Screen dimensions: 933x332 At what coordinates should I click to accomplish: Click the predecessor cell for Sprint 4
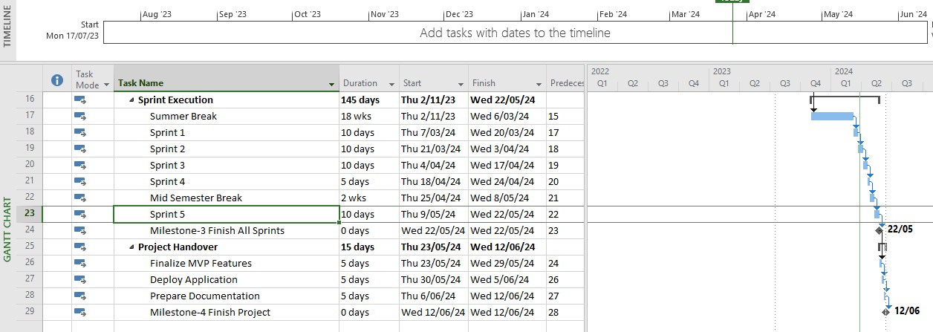[x=566, y=181]
